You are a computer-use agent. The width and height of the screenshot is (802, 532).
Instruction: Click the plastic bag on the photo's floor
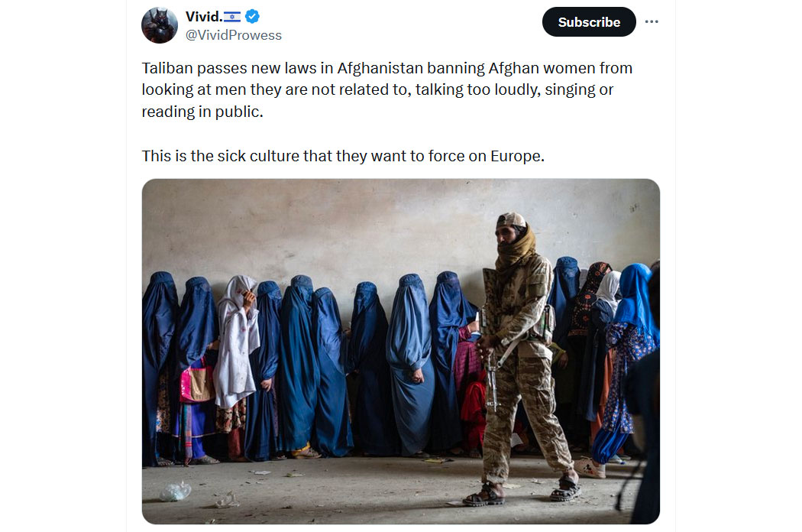click(x=175, y=491)
